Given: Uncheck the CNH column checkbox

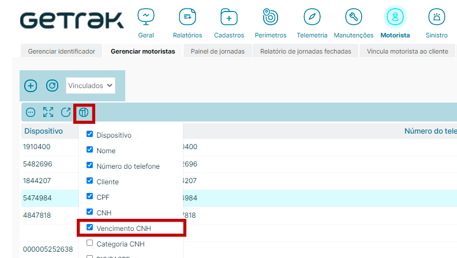Looking at the screenshot, I should (x=90, y=211).
